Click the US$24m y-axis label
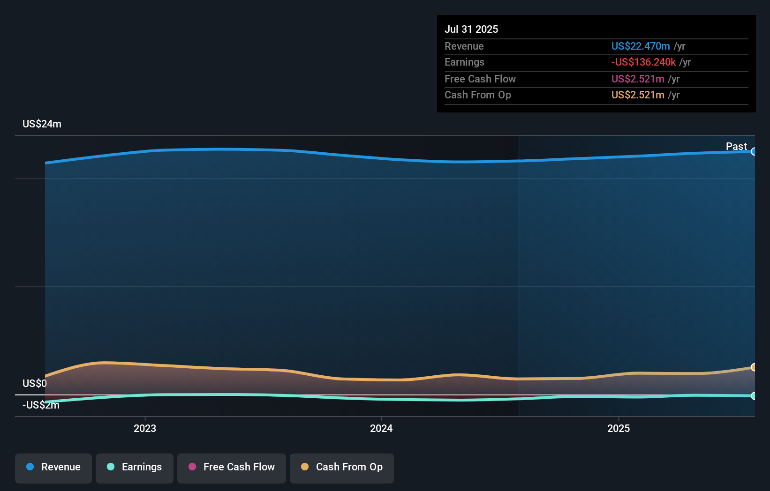This screenshot has height=491, width=770. point(42,124)
